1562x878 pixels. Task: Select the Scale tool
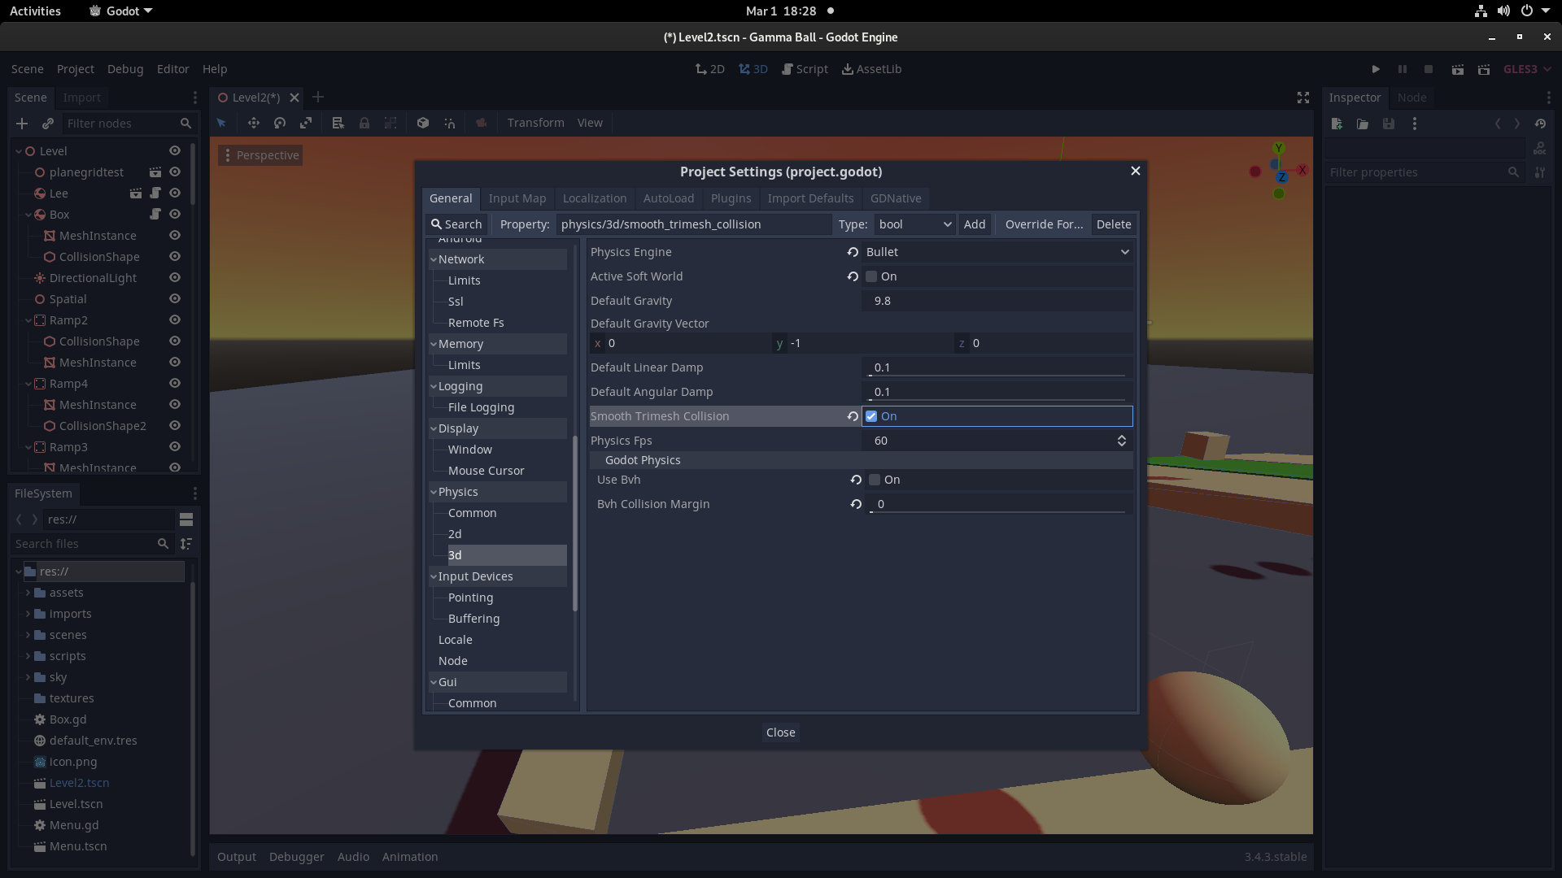pos(306,123)
